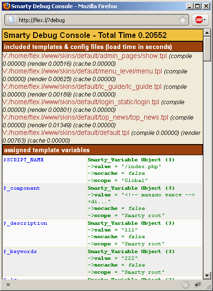
Task: Click the top_news/top_news.tpl template path
Action: pyautogui.click(x=85, y=118)
